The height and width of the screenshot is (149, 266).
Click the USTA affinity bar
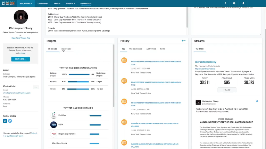[95, 125]
